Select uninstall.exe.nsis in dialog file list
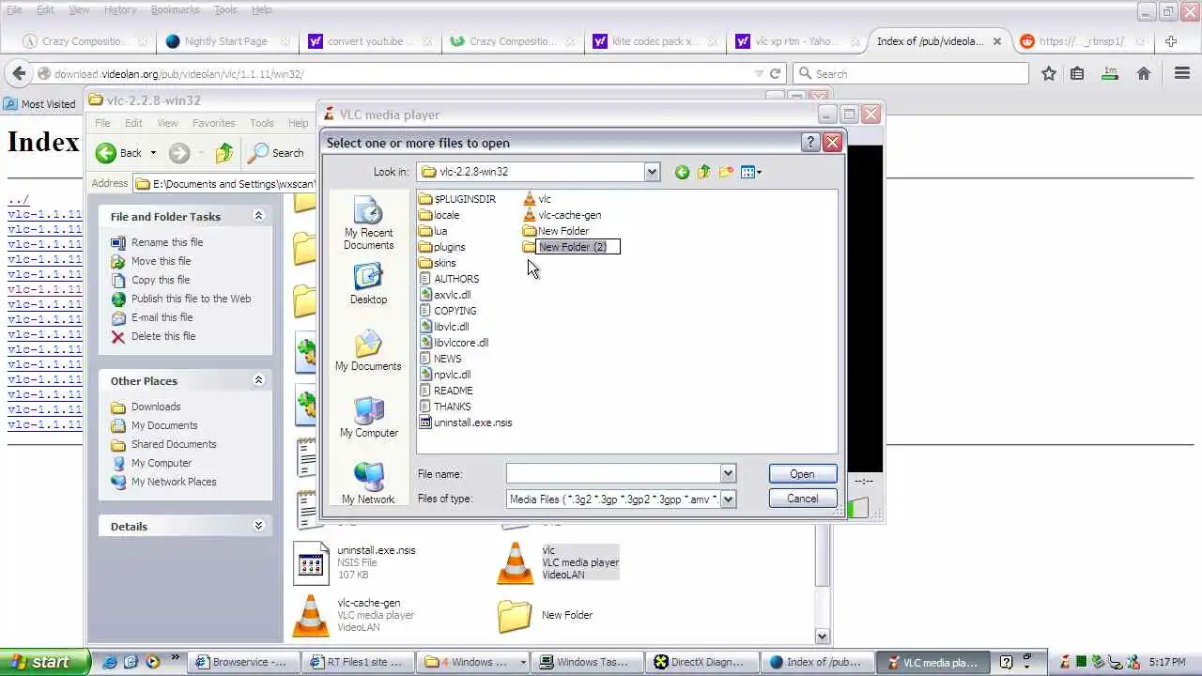The width and height of the screenshot is (1202, 676). [466, 422]
